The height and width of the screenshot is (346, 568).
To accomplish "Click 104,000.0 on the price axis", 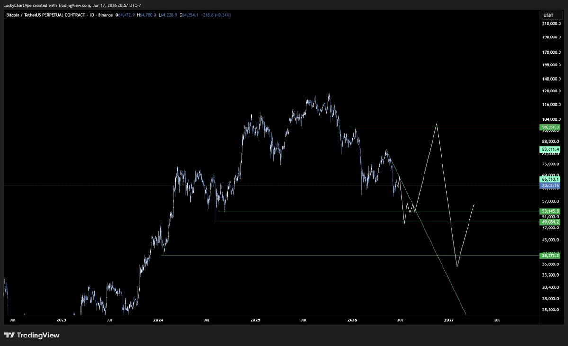I will [551, 119].
